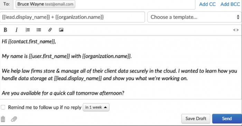The height and width of the screenshot is (126, 242).
Task: Enable the follow-up reminder checkbox
Action: pos(3,107)
